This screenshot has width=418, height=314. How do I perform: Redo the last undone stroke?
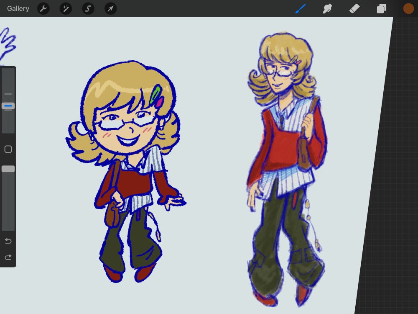pyautogui.click(x=8, y=257)
